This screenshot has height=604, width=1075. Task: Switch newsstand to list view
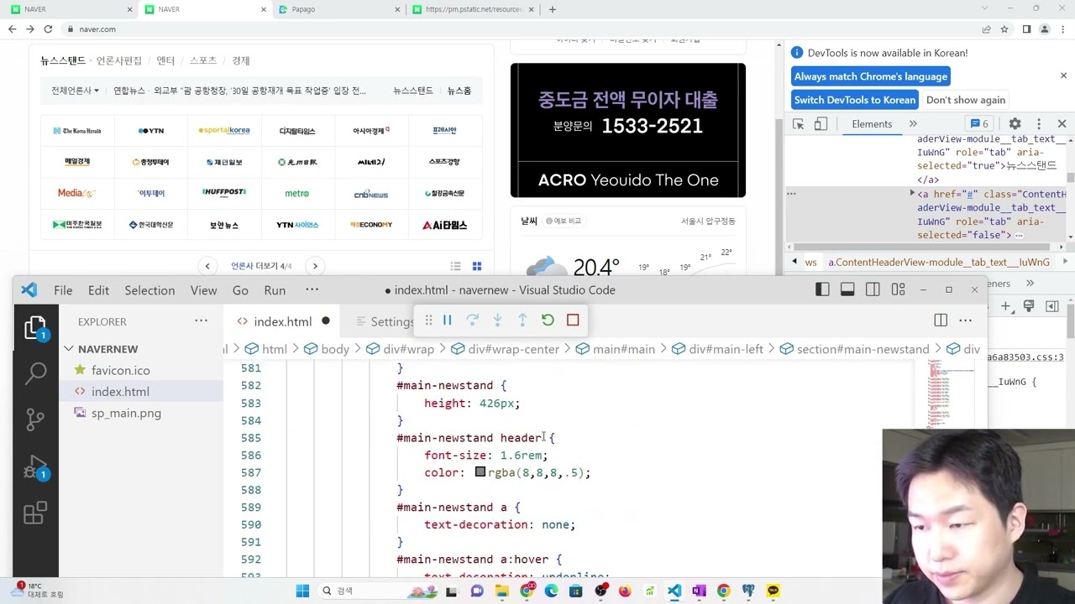[455, 266]
